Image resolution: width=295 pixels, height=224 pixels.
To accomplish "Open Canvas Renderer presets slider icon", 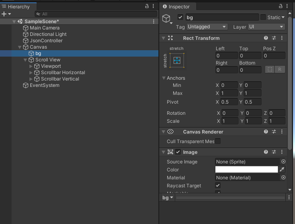I will (274, 132).
